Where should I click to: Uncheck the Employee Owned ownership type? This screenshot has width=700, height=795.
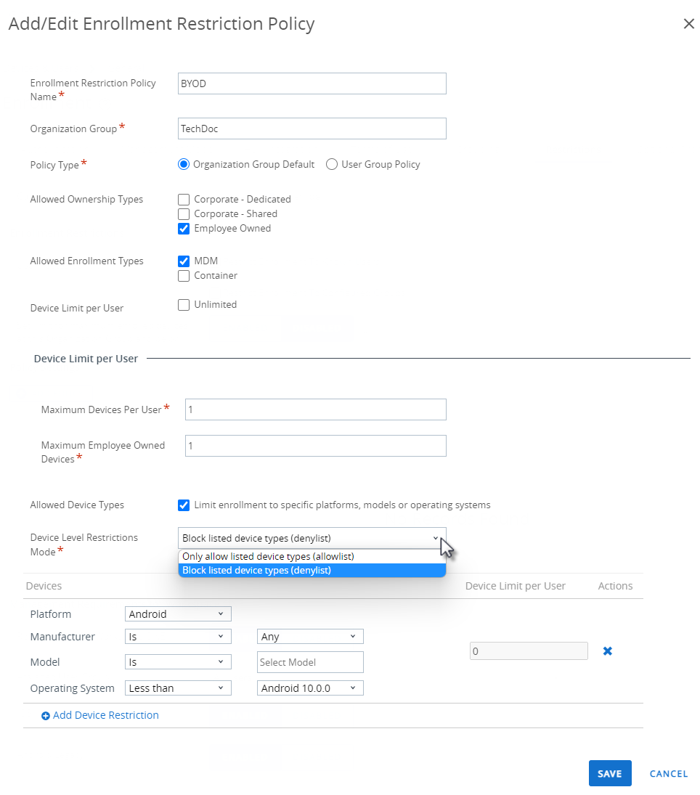(x=184, y=229)
